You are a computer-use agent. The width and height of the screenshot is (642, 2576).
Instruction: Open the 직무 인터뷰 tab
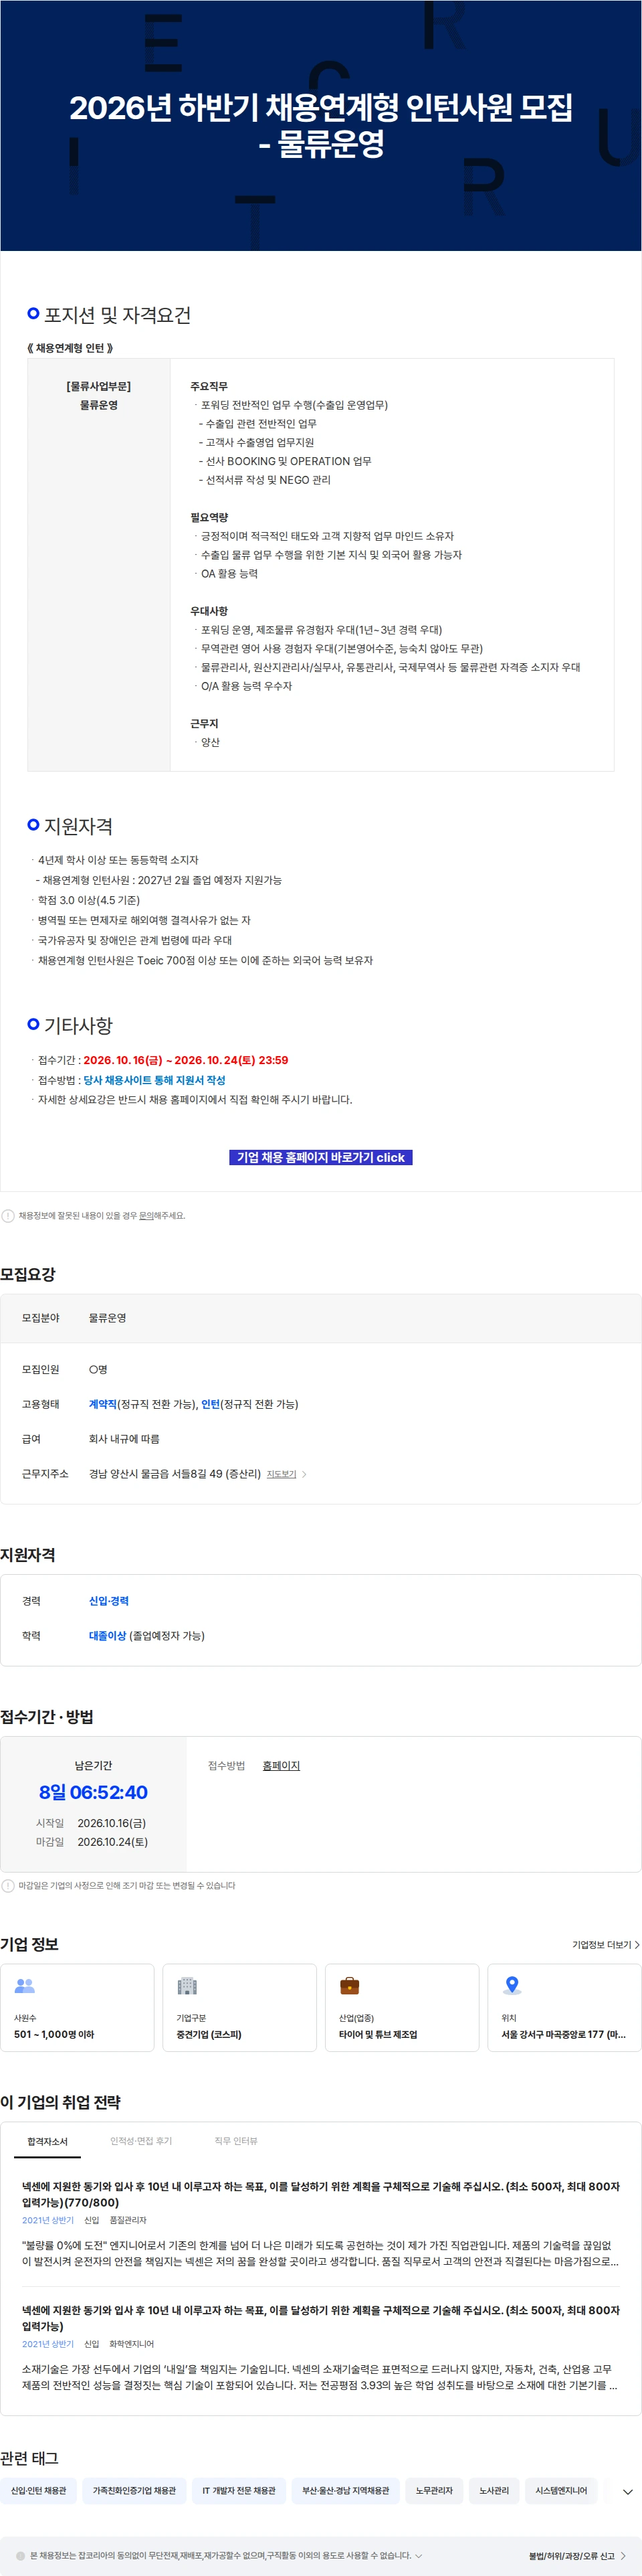(x=236, y=2141)
